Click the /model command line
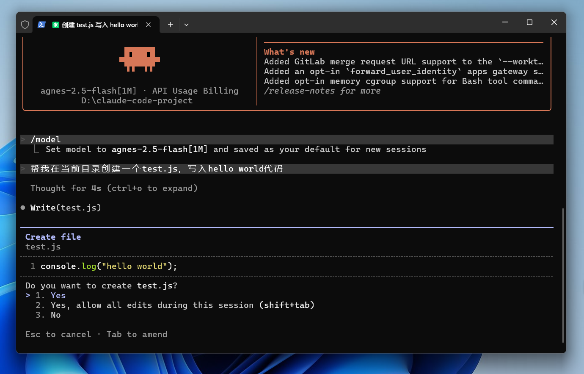The image size is (584, 374). (x=287, y=139)
